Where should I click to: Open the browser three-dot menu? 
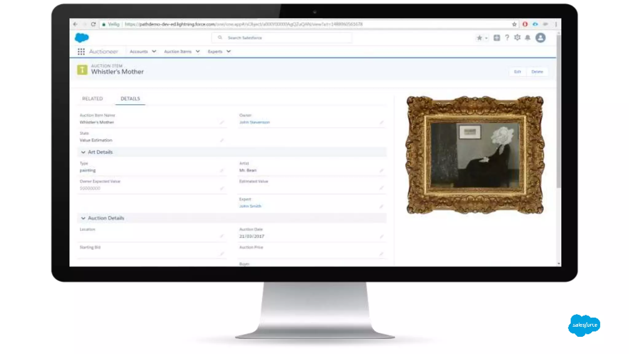click(556, 24)
